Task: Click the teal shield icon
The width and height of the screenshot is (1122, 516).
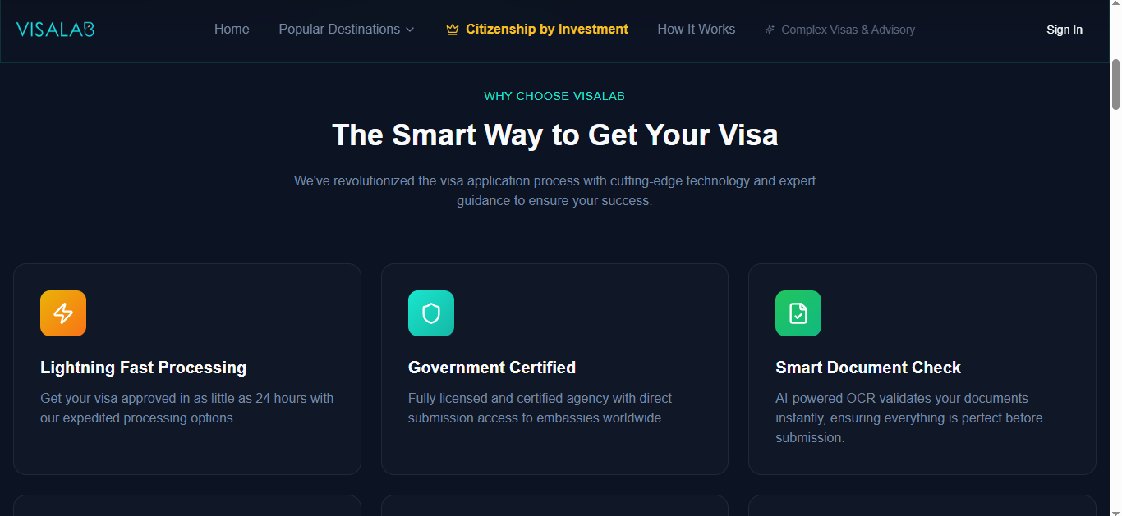Action: pyautogui.click(x=431, y=313)
